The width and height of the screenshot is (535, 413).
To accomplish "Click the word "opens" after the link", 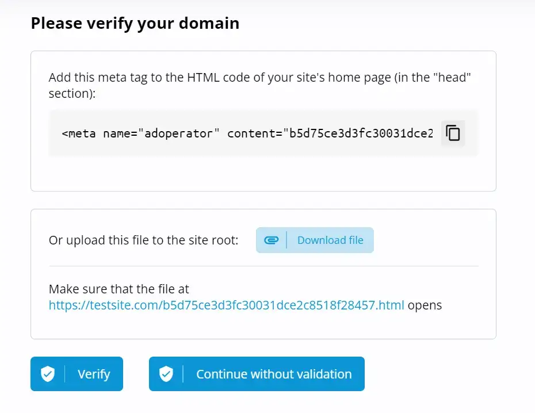I will tap(425, 305).
